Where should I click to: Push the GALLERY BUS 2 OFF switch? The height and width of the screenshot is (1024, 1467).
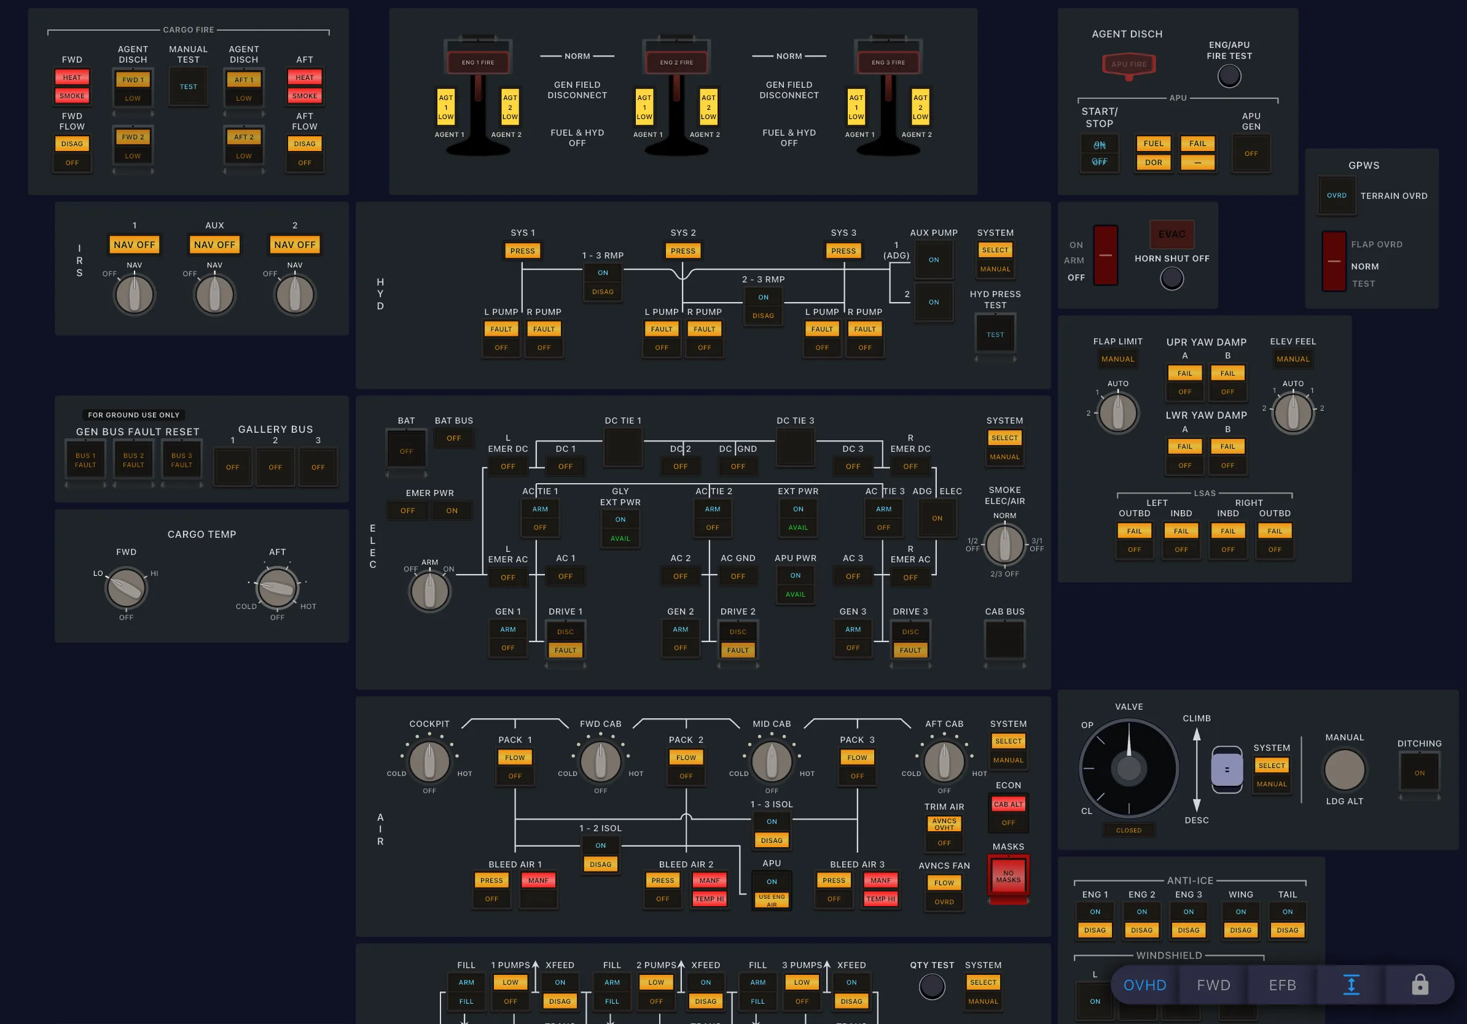(x=275, y=467)
